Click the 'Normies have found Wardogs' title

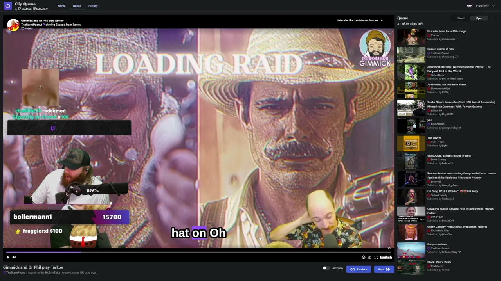(x=447, y=31)
